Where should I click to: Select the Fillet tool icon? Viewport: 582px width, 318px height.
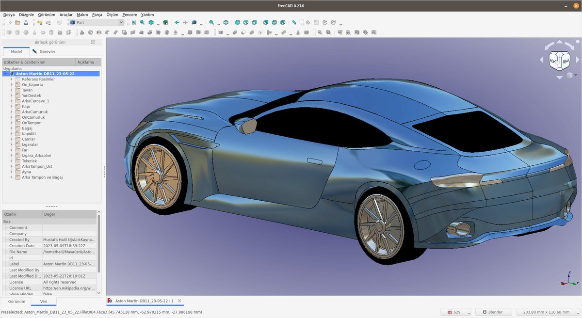(x=107, y=32)
